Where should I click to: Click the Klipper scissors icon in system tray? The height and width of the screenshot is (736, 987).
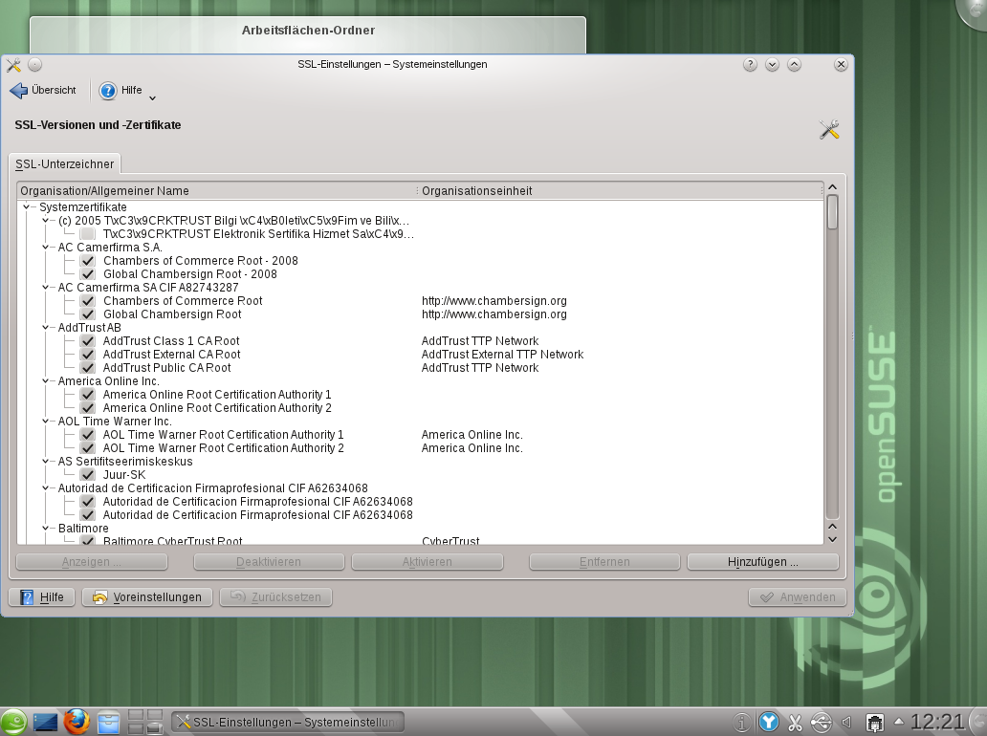[795, 722]
